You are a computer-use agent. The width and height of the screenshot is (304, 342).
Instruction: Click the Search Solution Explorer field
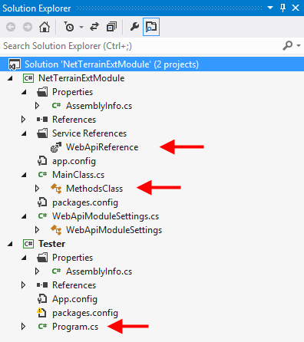[x=140, y=46]
